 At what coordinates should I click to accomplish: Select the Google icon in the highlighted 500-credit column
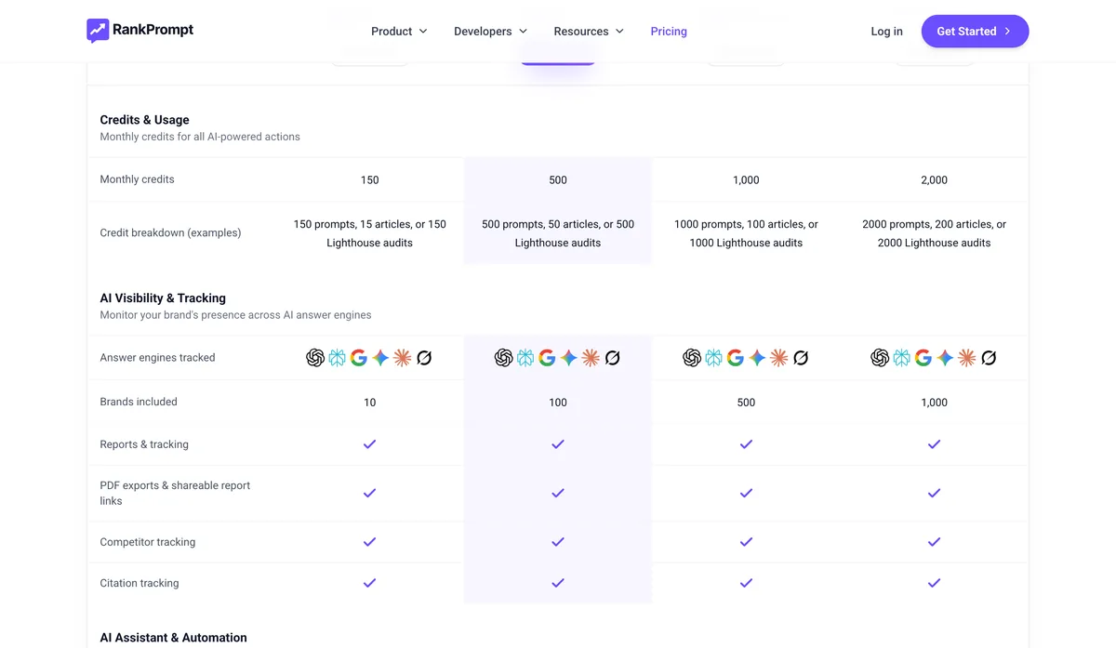[x=547, y=358]
